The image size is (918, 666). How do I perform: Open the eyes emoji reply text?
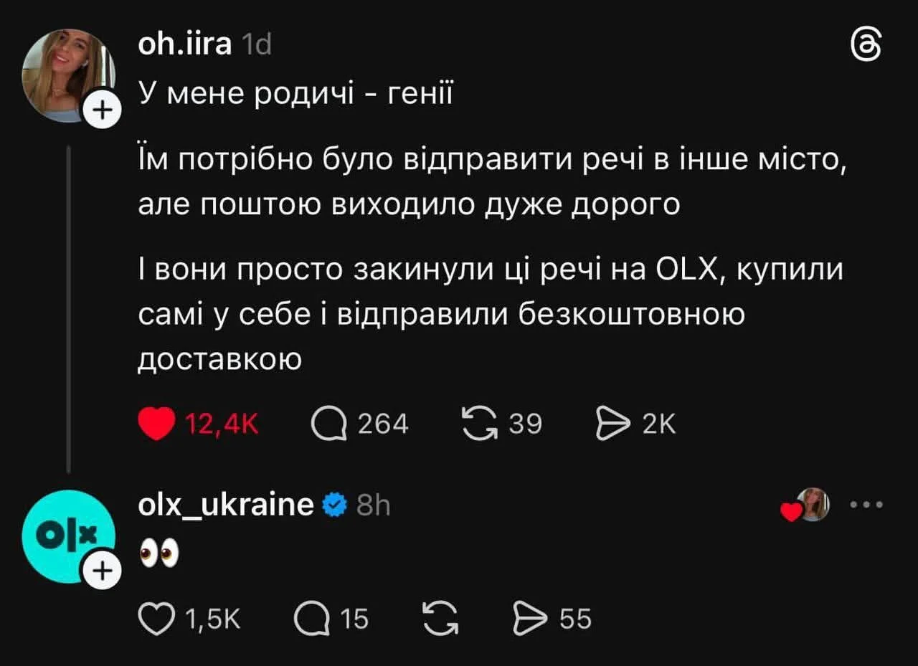(x=158, y=554)
